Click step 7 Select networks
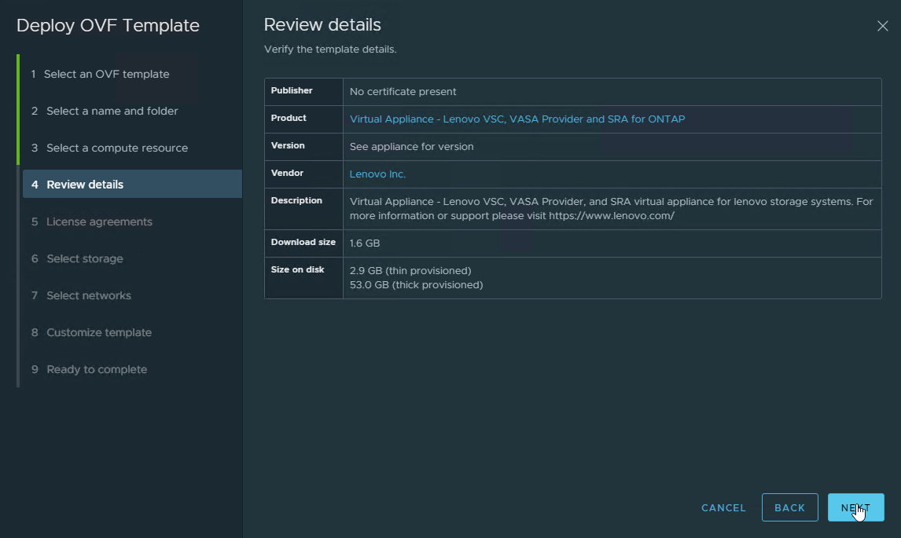 click(88, 295)
